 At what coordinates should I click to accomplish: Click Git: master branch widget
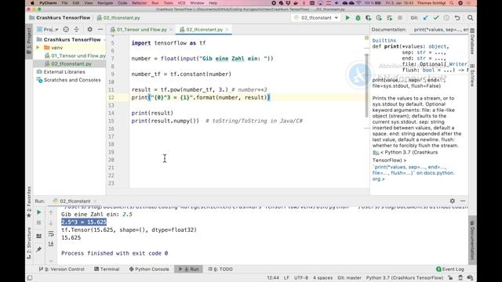click(349, 278)
